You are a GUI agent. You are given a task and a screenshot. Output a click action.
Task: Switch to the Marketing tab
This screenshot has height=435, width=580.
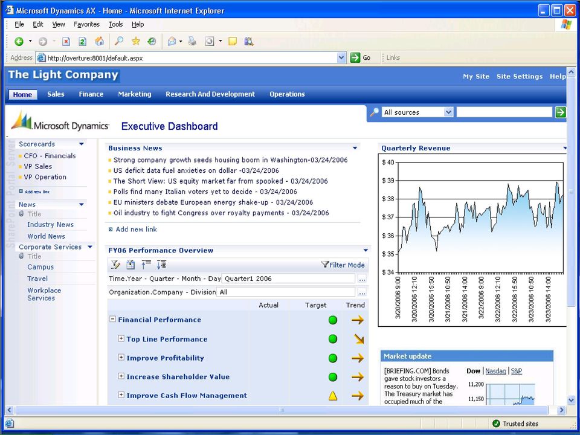[x=135, y=94]
